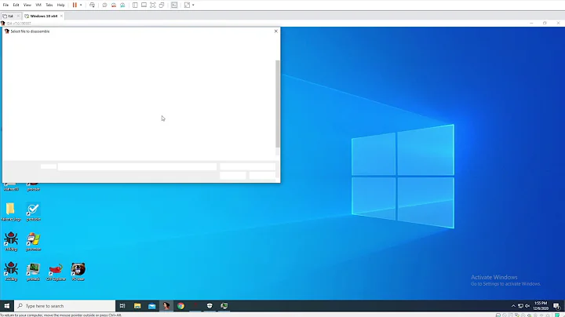This screenshot has width=565, height=317.
Task: Expand the power options dropdown arrow
Action: click(81, 5)
